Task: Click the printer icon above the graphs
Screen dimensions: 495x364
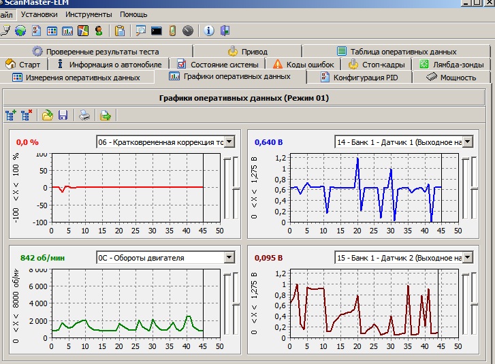Action: tap(84, 116)
